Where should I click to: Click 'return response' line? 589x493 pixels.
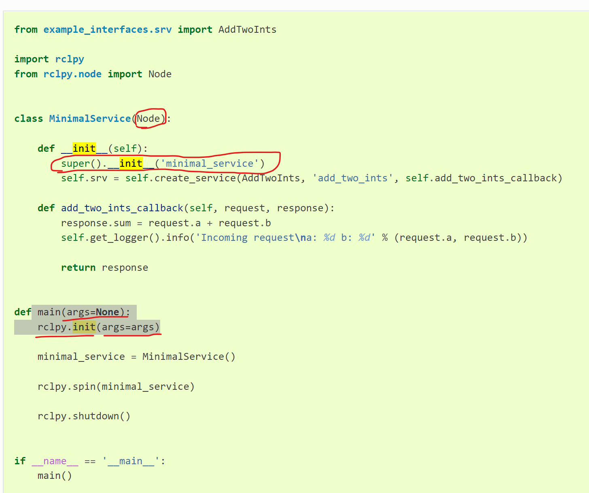[104, 268]
